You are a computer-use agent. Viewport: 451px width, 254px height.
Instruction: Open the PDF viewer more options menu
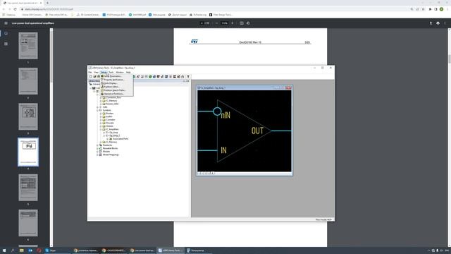tap(445, 23)
